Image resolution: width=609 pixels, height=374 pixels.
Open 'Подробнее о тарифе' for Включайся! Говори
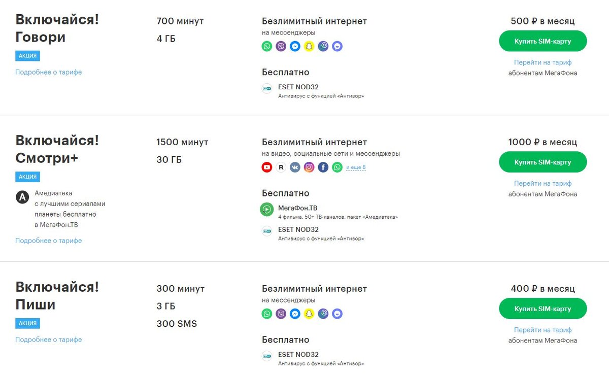point(49,72)
